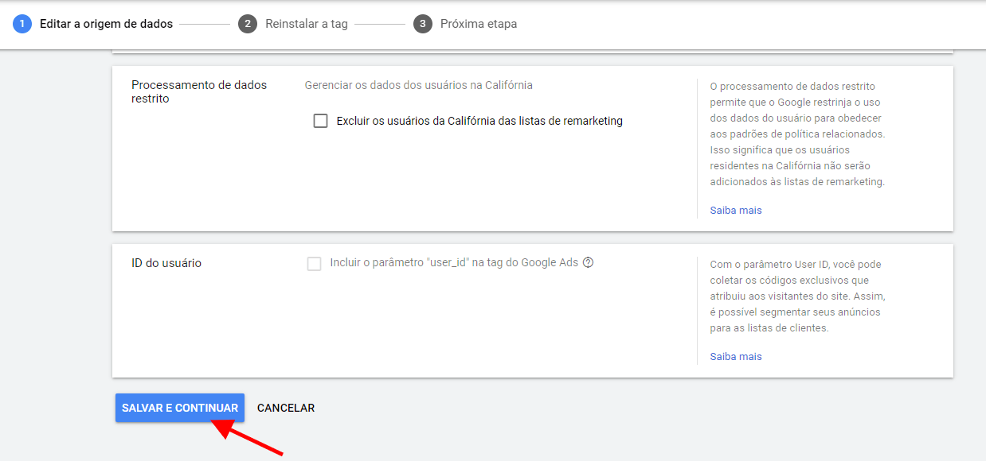
Task: Toggle the include user_id parameter checkbox
Action: pyautogui.click(x=314, y=264)
